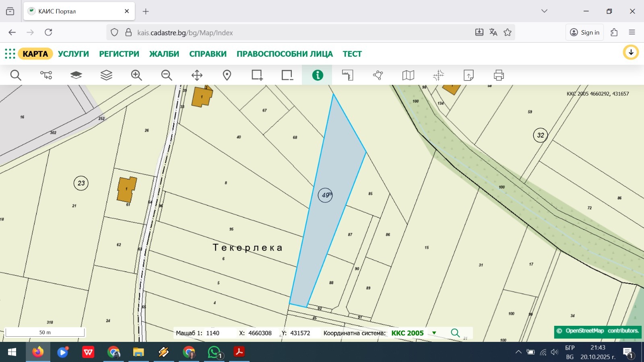Open the ККС 2005 coordinate system dropdown
Screen dimensions: 644x362
coord(434,333)
